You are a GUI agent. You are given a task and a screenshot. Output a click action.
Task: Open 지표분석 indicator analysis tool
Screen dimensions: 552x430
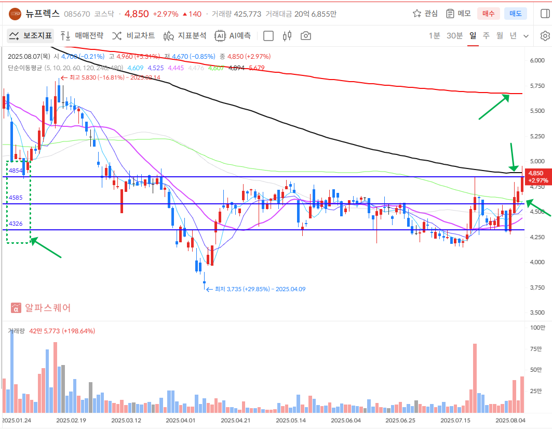184,35
